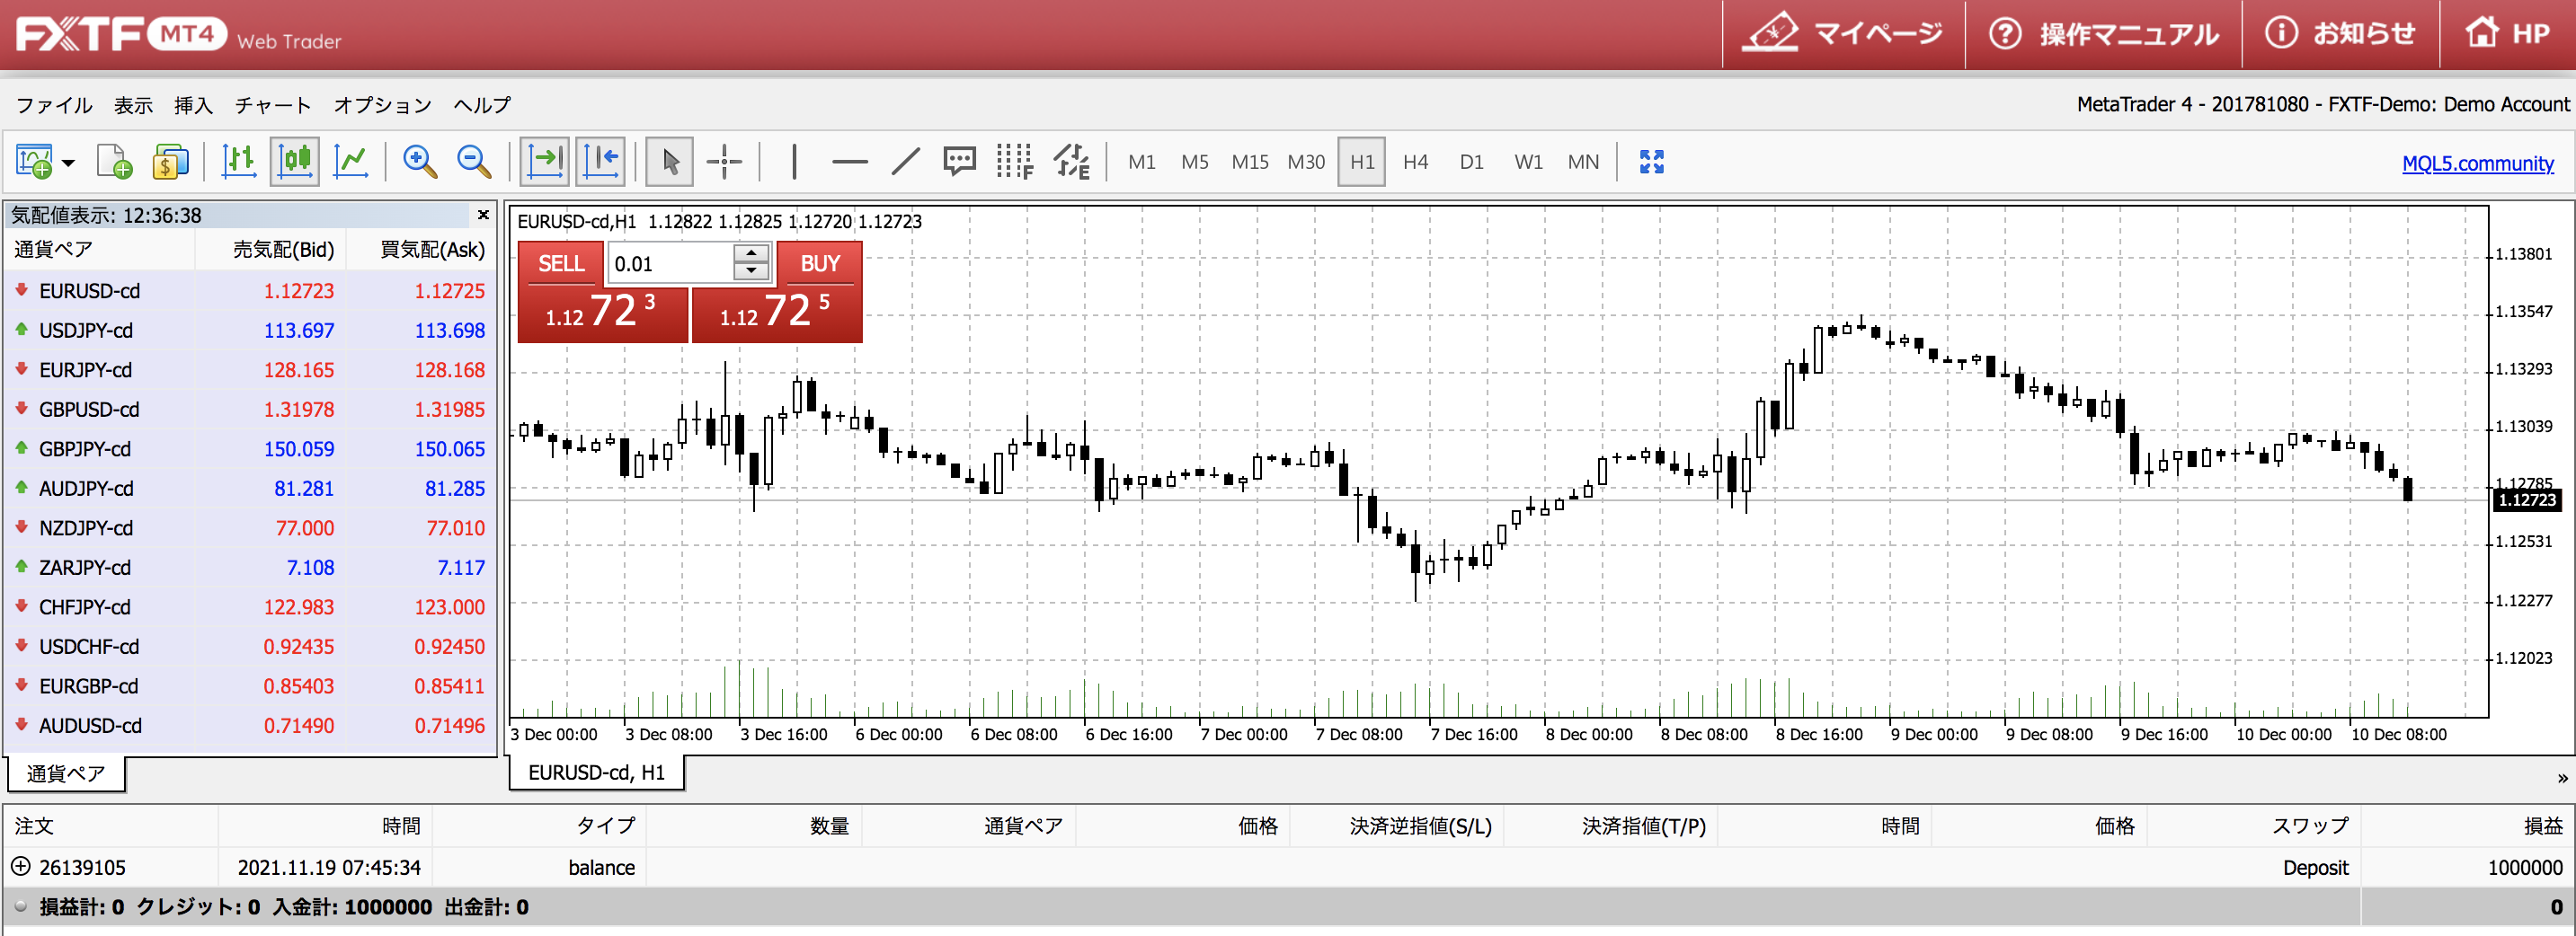The width and height of the screenshot is (2576, 936).
Task: Activate the Zoom In magnifier
Action: pyautogui.click(x=419, y=161)
